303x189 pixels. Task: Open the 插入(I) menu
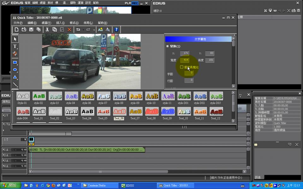point(60,23)
